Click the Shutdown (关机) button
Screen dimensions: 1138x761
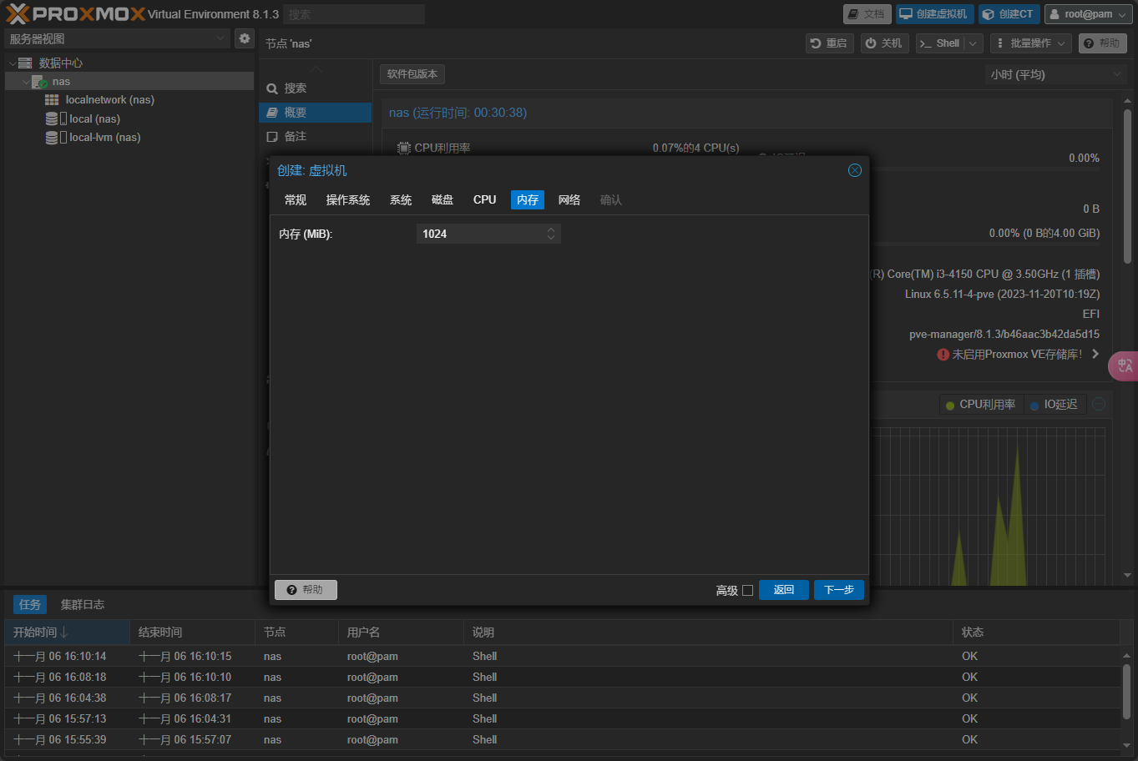[884, 43]
